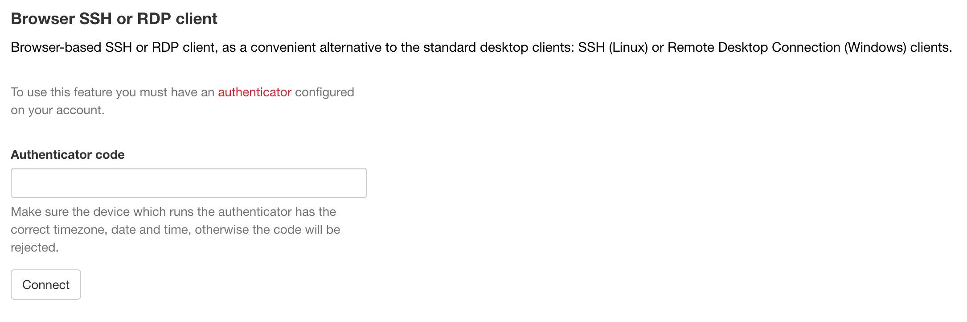The image size is (967, 322).
Task: Click the "Remote Desktop Connection (Windows)" text
Action: [787, 47]
